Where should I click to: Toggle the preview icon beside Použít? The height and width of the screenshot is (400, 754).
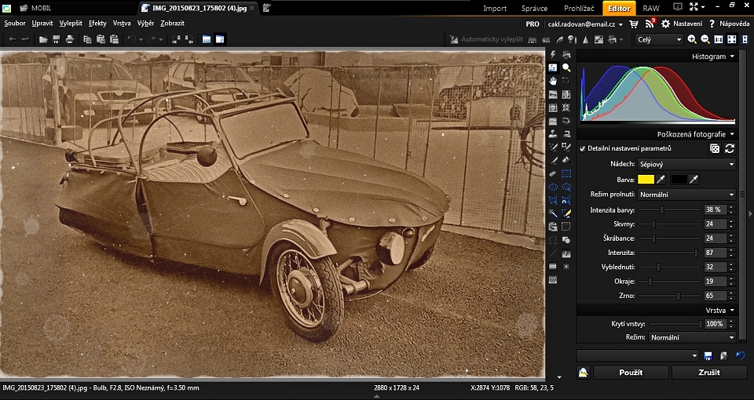(x=584, y=373)
